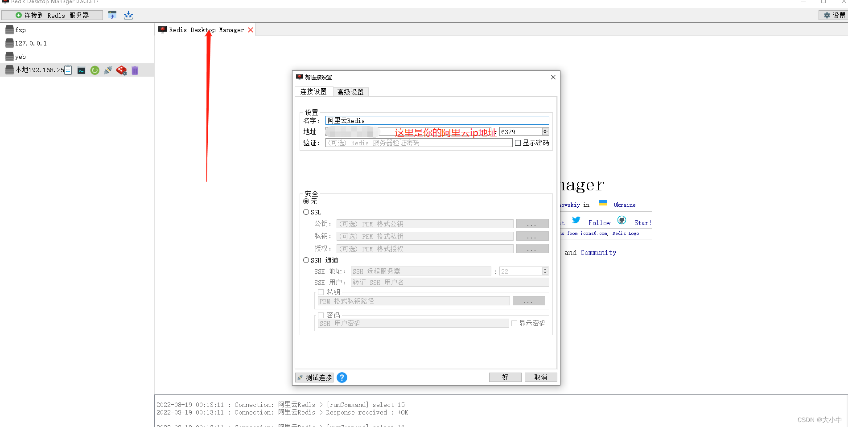
Task: Click 连接到 Redis 服务器 button
Action: 52,15
